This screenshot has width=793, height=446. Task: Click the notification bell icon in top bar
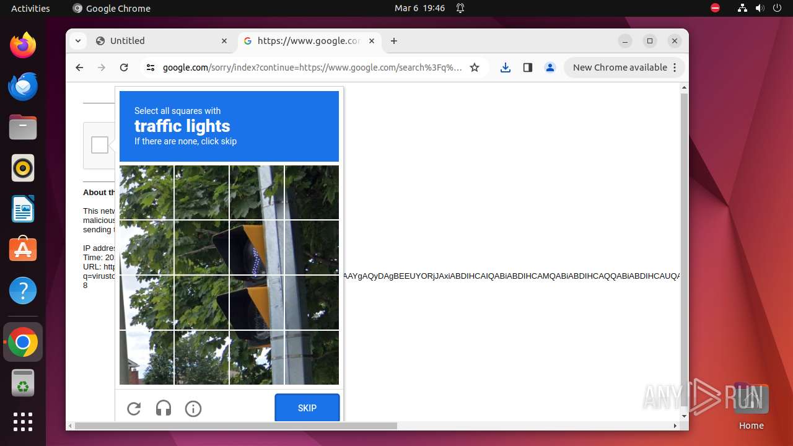point(460,8)
